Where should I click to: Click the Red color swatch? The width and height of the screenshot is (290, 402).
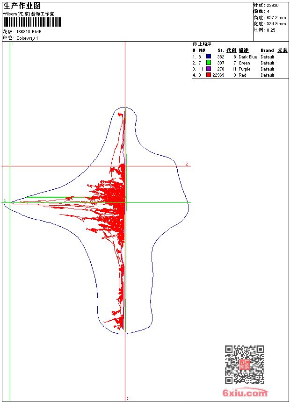click(x=209, y=75)
